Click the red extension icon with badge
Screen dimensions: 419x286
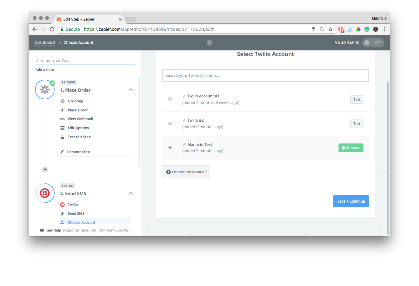pyautogui.click(x=341, y=30)
